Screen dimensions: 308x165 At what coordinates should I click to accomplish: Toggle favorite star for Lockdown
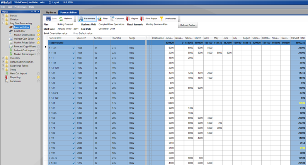[x=39, y=81]
